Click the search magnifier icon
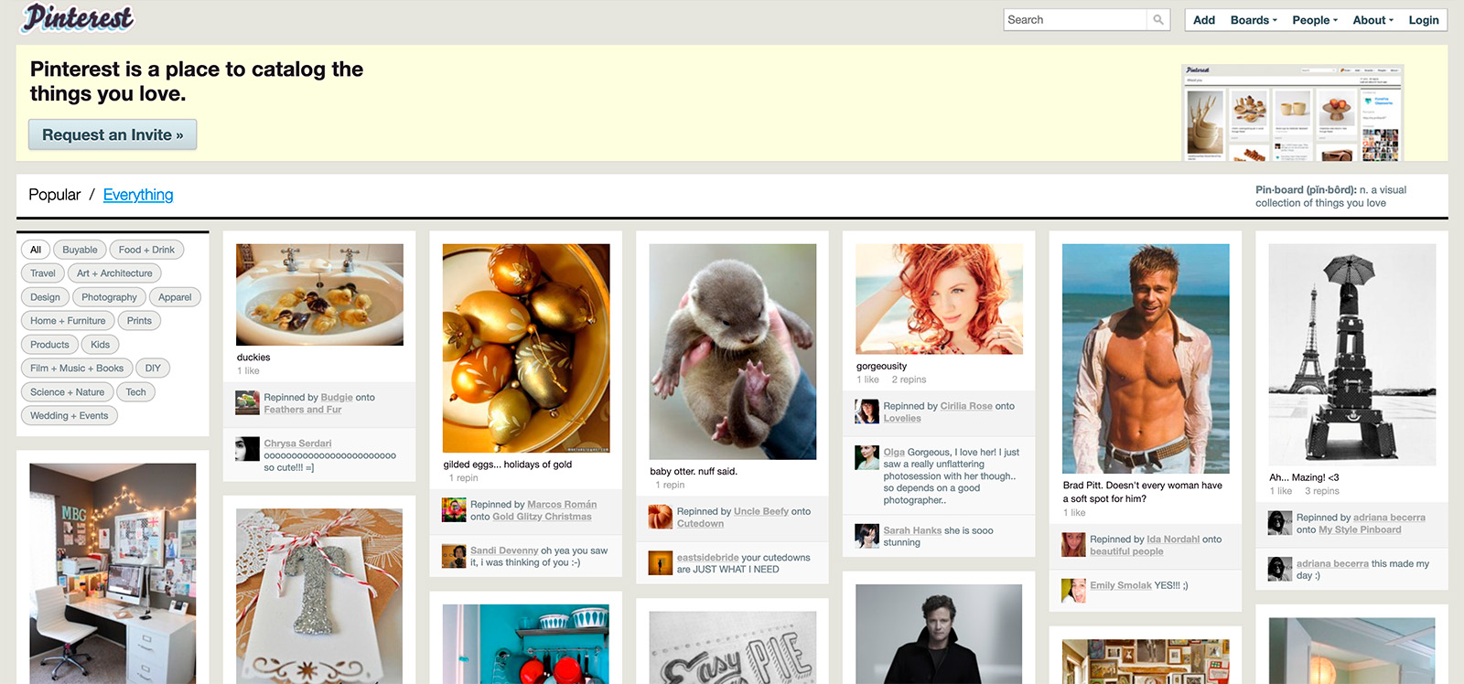1464x684 pixels. (1158, 20)
